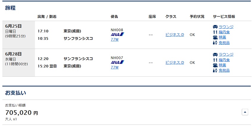Open 機内食 link for June 25 flight
This screenshot has height=126, width=252.
[224, 32]
